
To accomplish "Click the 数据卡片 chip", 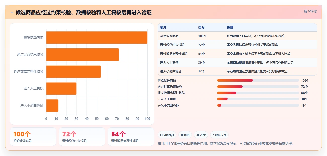I will [x=219, y=135].
